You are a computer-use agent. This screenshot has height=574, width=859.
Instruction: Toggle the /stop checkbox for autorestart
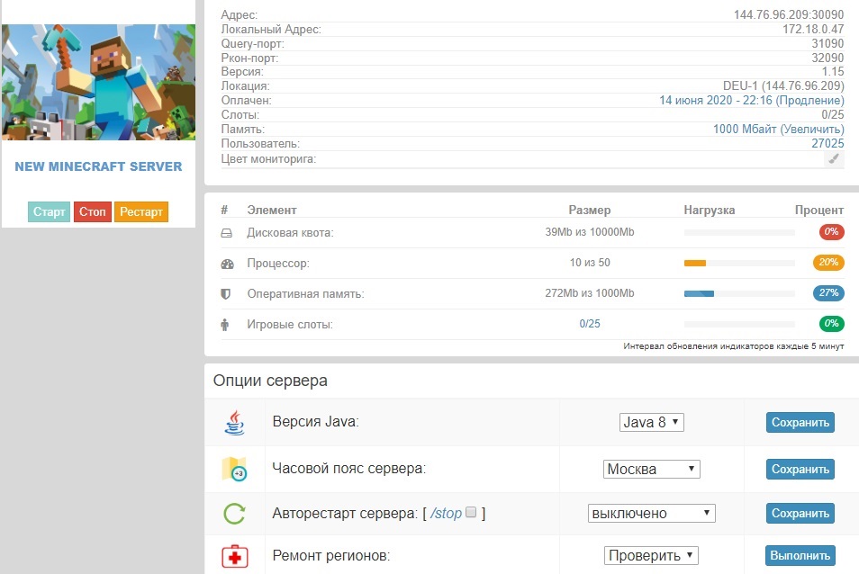coord(471,512)
